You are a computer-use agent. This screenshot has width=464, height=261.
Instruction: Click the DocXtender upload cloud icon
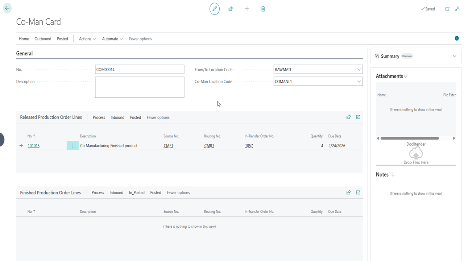pyautogui.click(x=416, y=154)
